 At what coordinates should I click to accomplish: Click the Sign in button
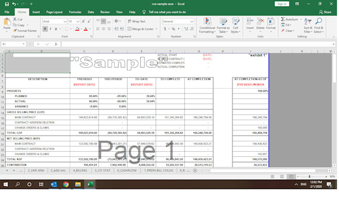pyautogui.click(x=282, y=4)
